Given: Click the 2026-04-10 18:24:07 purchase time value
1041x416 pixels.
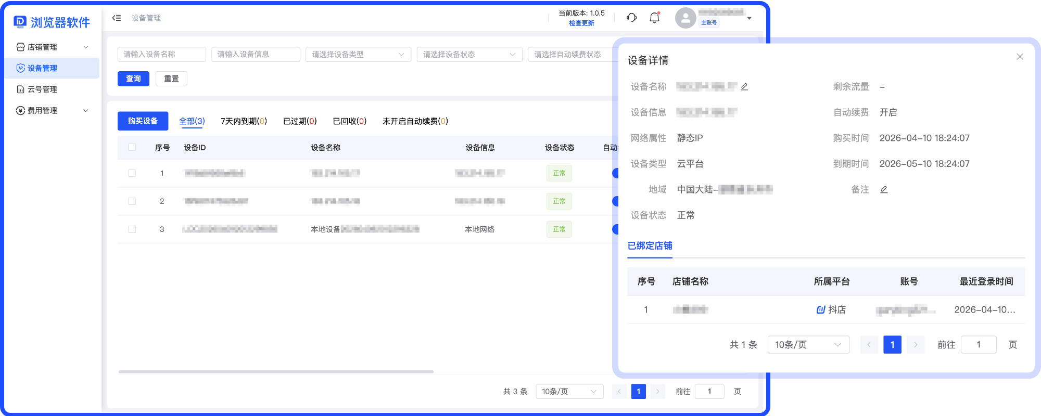Looking at the screenshot, I should click(x=924, y=138).
